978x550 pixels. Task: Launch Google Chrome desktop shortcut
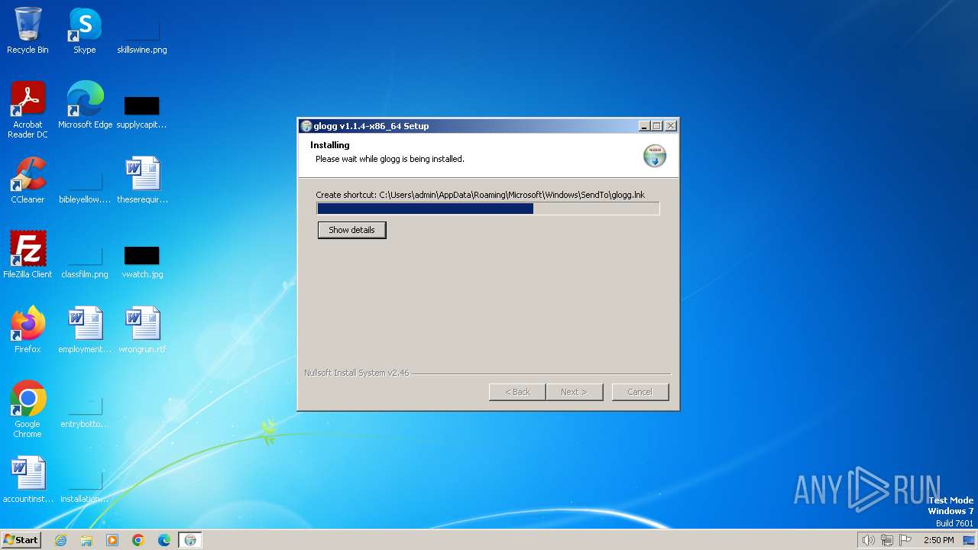pyautogui.click(x=28, y=409)
